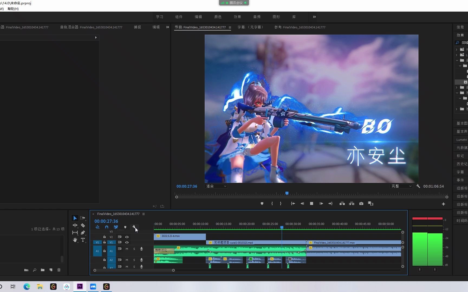Open timeline sequence panel menu
468x292 pixels.
point(144,214)
